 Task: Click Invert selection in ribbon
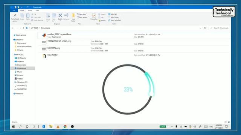pos(114,20)
